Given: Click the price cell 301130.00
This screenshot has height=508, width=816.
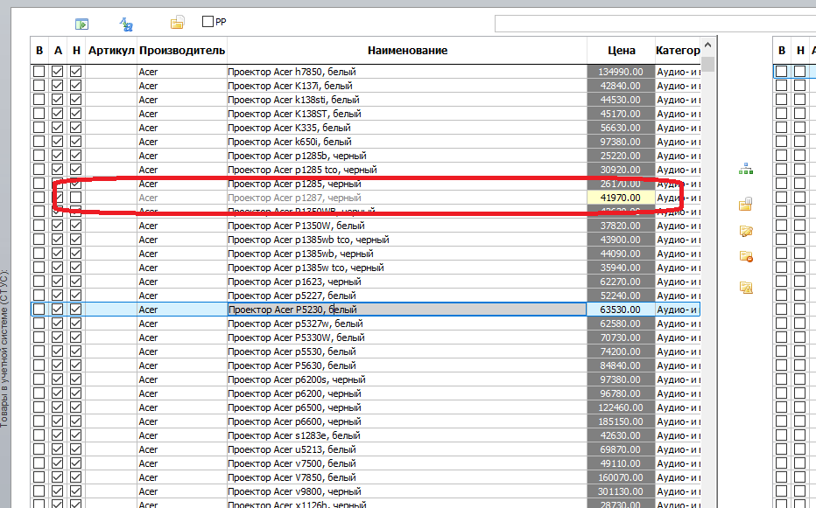Looking at the screenshot, I should point(621,491).
